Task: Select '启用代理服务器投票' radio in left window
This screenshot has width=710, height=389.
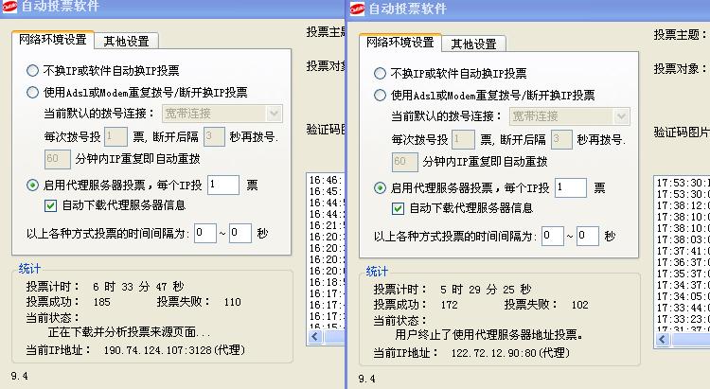Action: [x=33, y=186]
